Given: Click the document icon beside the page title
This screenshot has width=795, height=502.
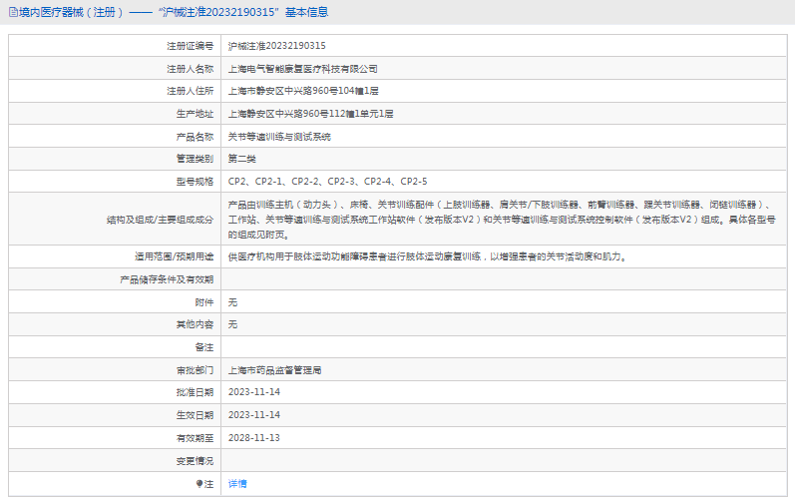Looking at the screenshot, I should (x=13, y=12).
